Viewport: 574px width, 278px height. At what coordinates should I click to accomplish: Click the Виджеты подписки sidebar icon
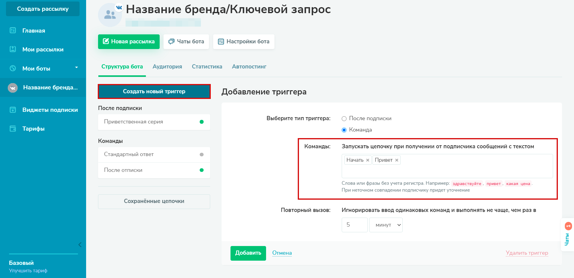coord(13,110)
